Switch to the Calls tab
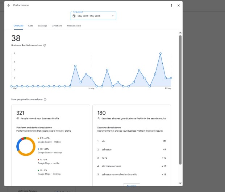Screen dimensions: 225x192 pos(30,26)
